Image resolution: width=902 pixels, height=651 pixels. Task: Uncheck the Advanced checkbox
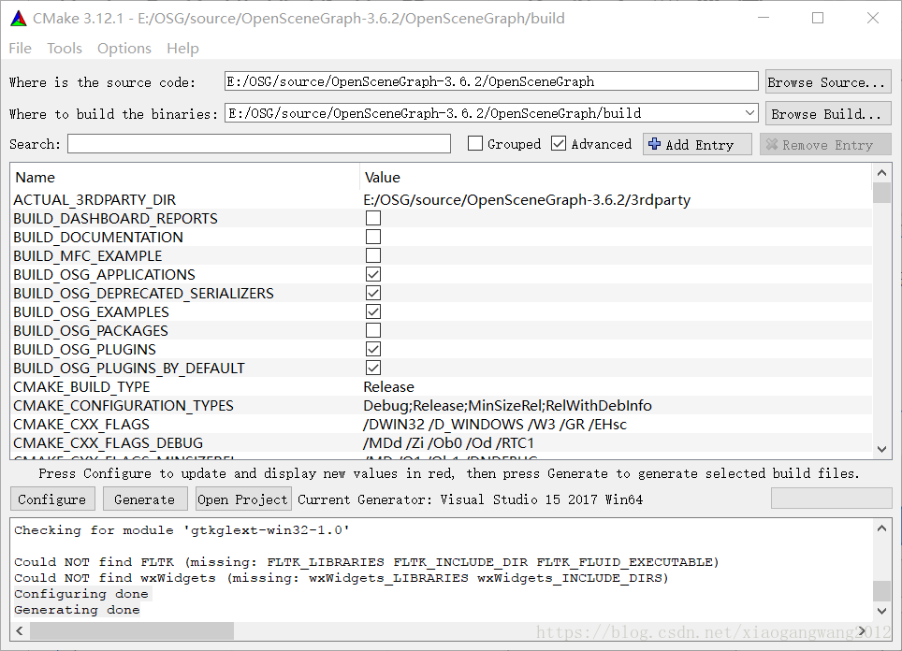tap(559, 144)
